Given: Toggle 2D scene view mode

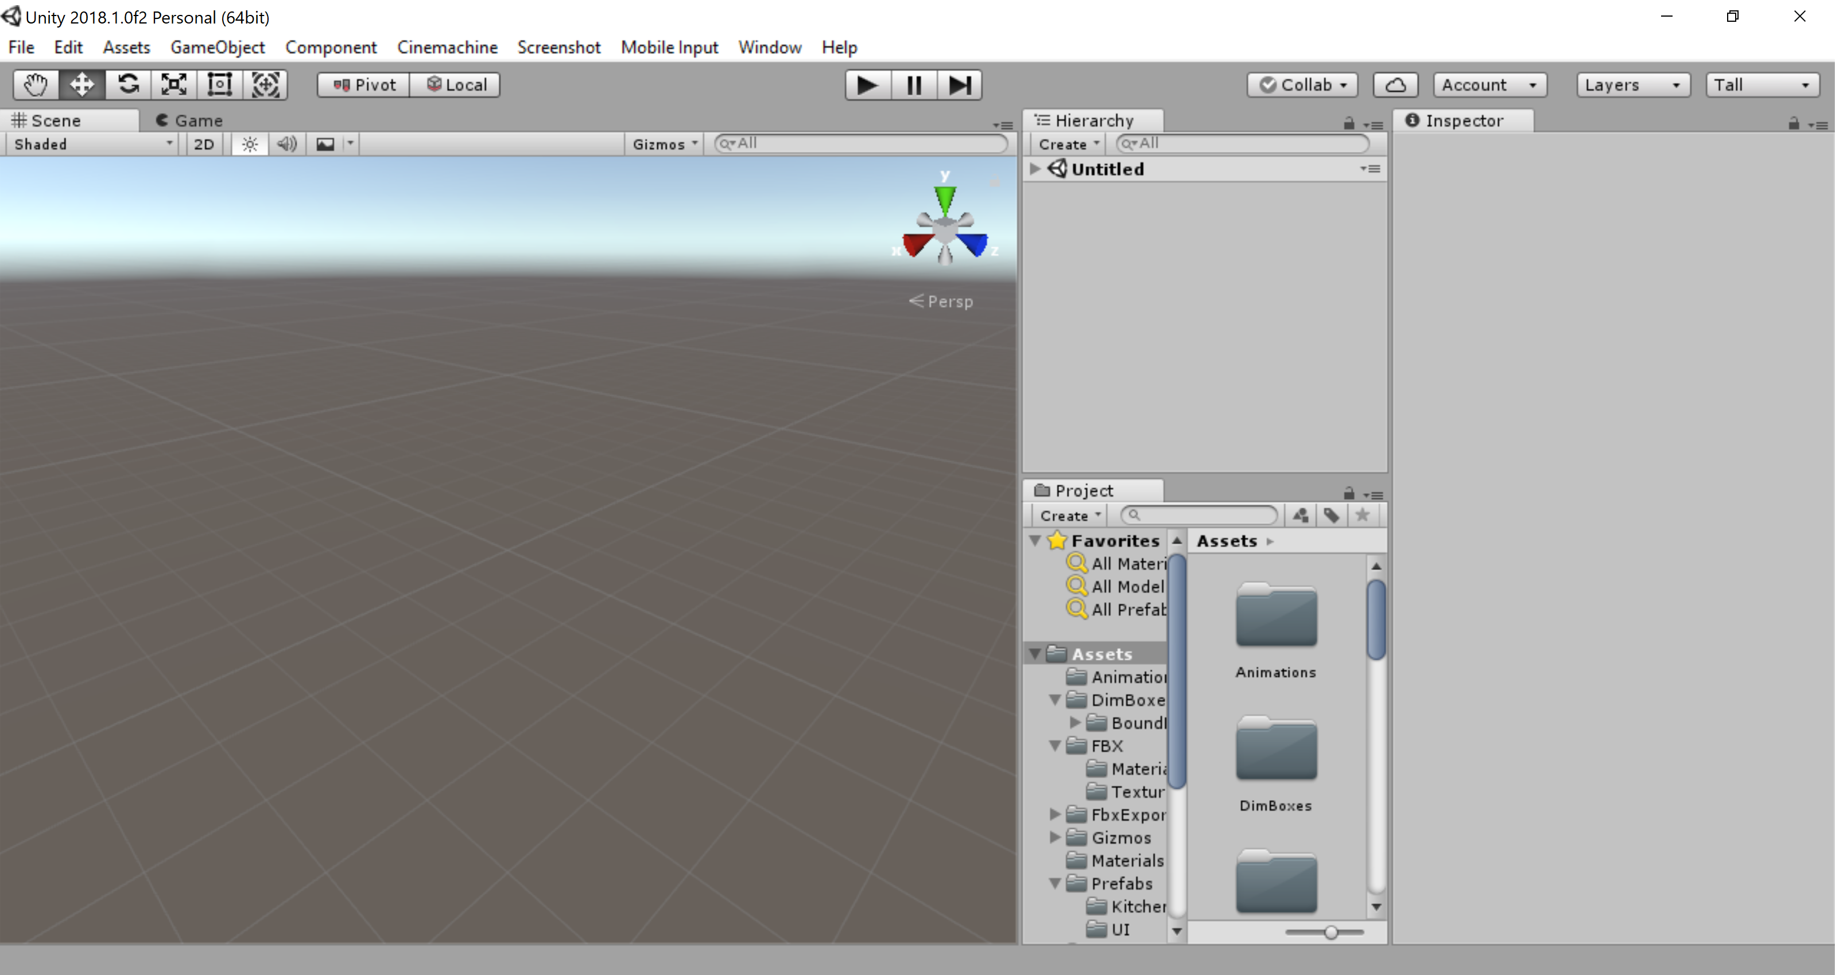Looking at the screenshot, I should 204,145.
